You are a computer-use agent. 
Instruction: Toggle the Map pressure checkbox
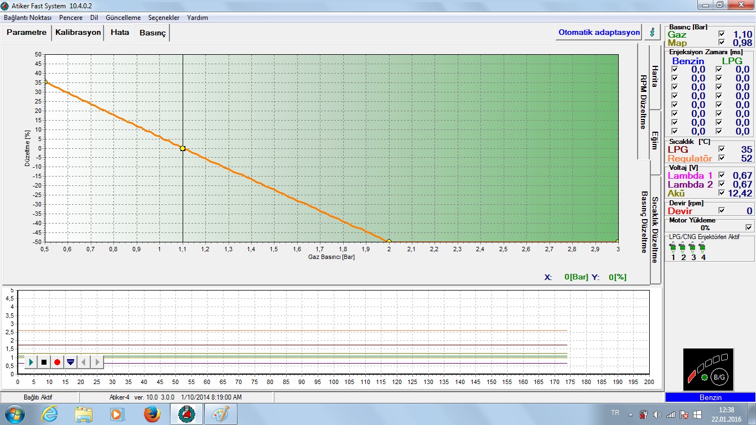pos(721,43)
